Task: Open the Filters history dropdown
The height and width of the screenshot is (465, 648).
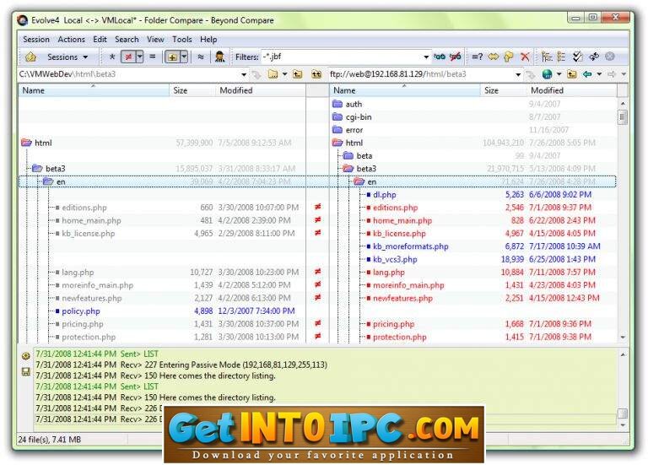Action: 426,57
